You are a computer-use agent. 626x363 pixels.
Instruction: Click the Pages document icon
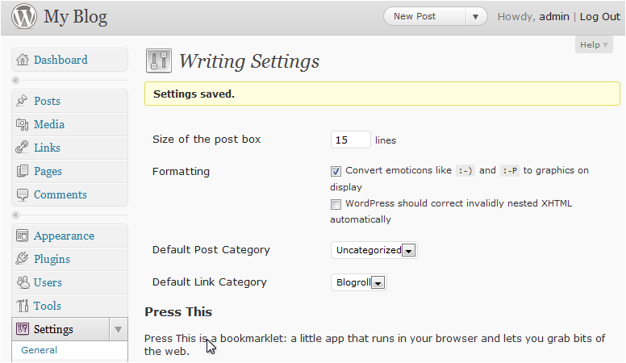click(23, 171)
